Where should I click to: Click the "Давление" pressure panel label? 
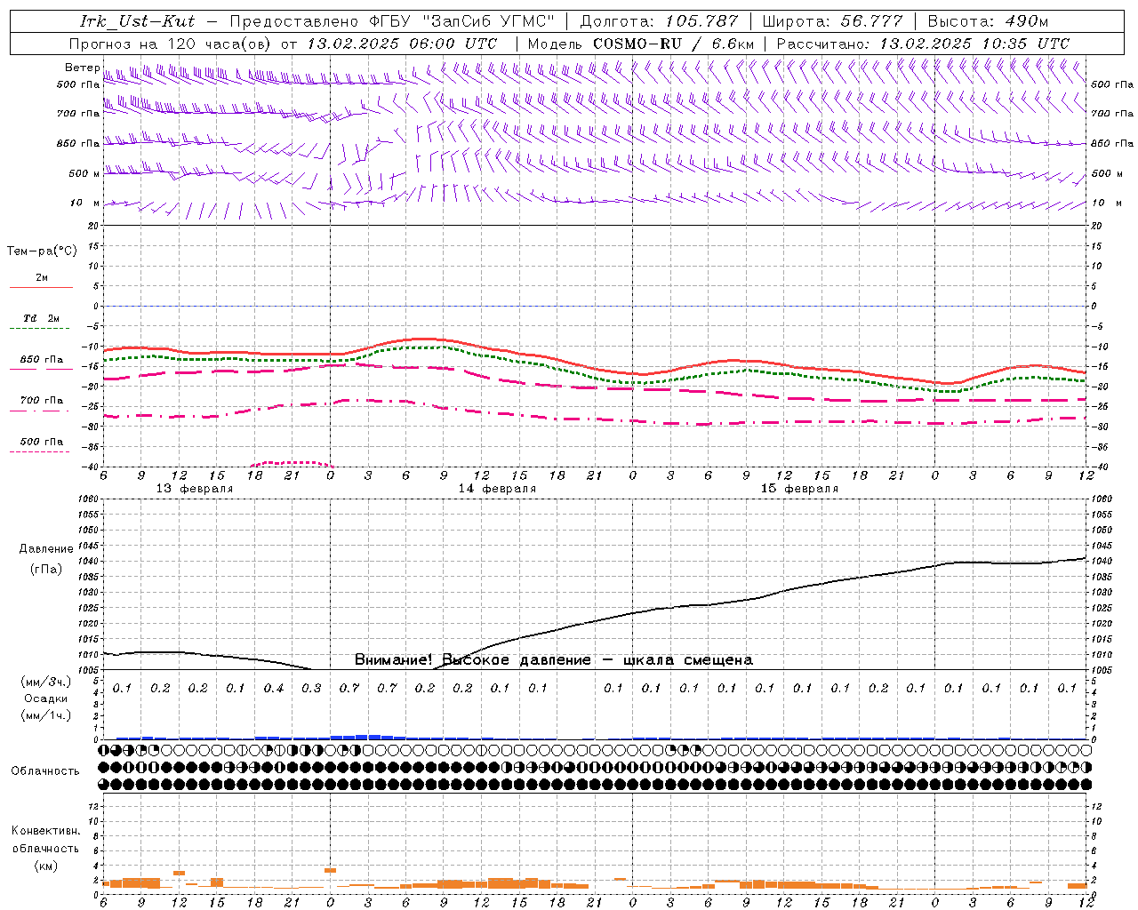(x=46, y=549)
